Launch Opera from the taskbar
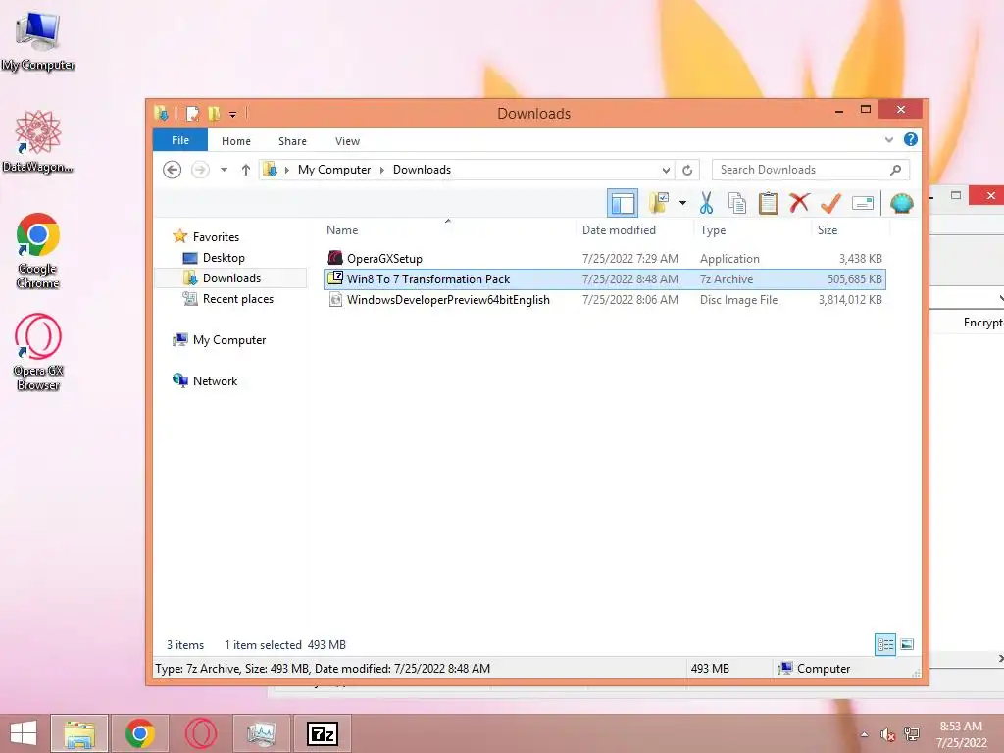1004x753 pixels. 200,733
